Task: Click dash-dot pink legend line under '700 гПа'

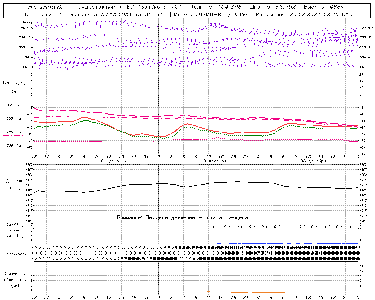Action: click(x=13, y=135)
